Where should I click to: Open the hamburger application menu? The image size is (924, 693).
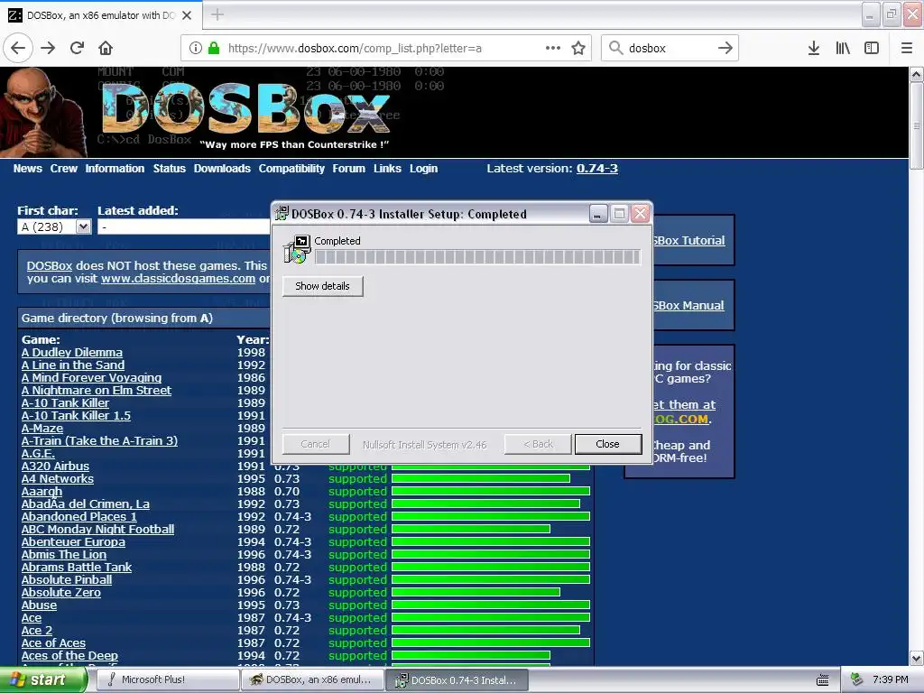[907, 48]
